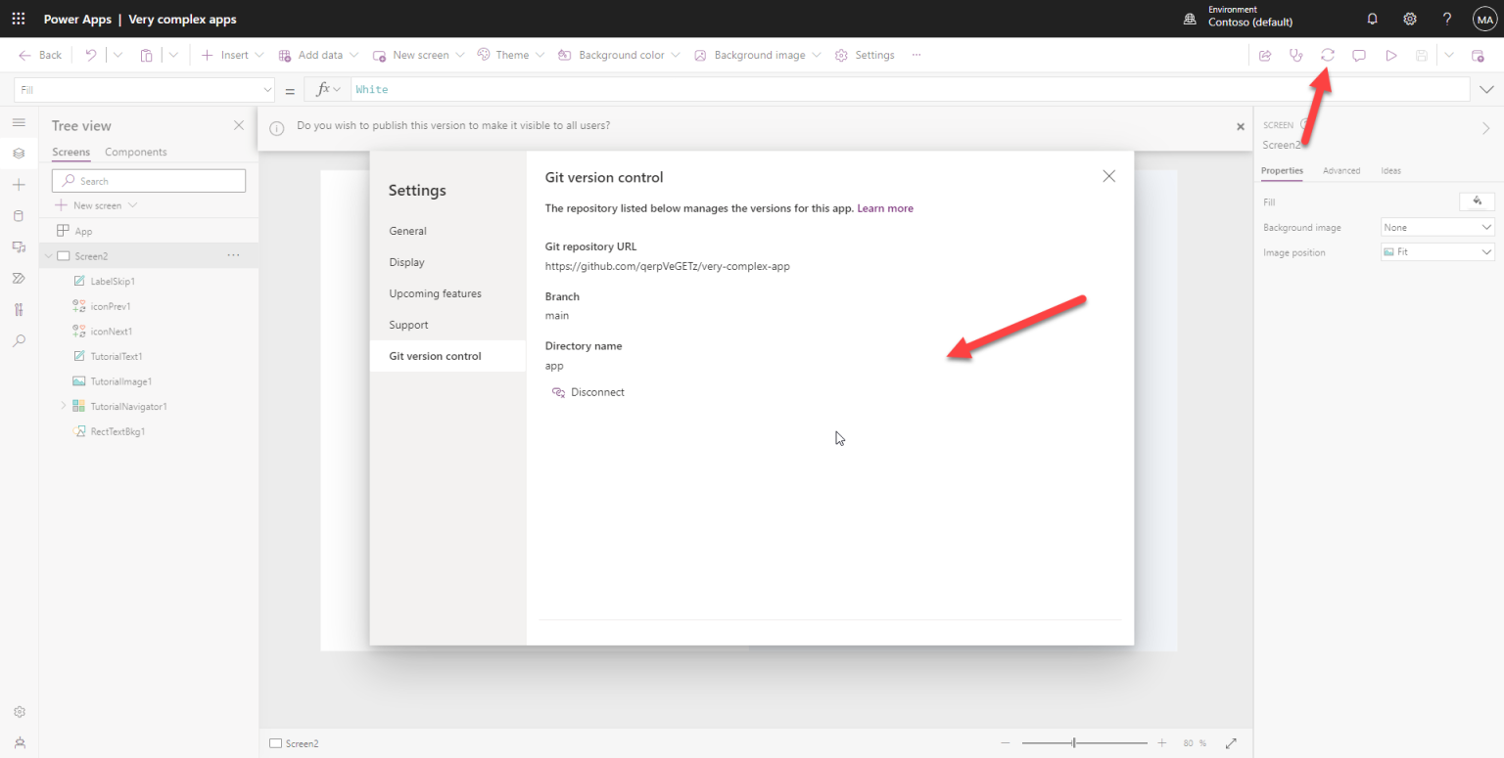Viewport: 1504px width, 758px height.
Task: Click into the formula bar with White
Action: (910, 89)
